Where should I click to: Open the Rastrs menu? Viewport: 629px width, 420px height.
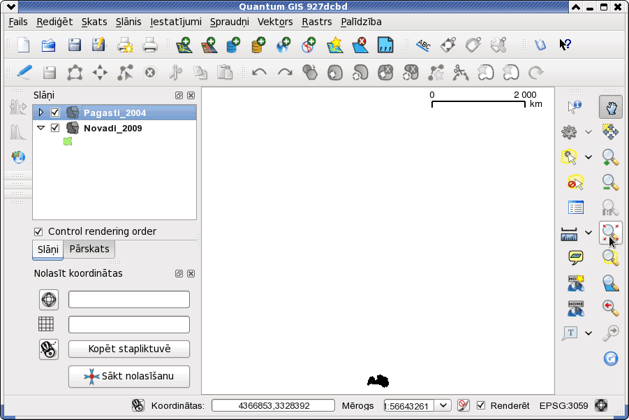coord(317,22)
